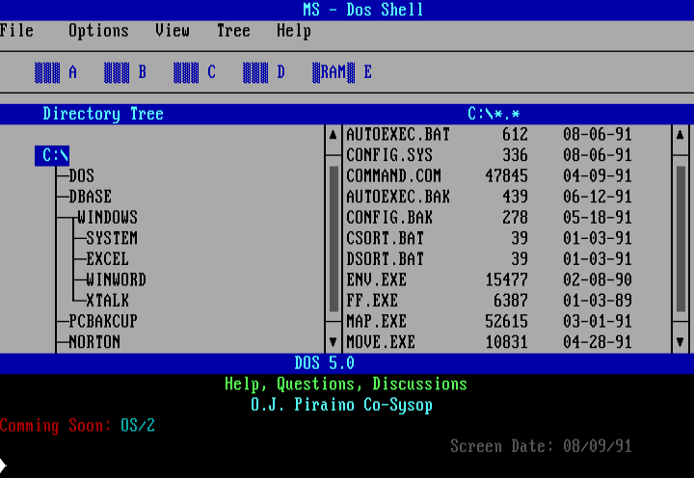Open the Options menu
Screen dimensions: 694x478
point(98,31)
